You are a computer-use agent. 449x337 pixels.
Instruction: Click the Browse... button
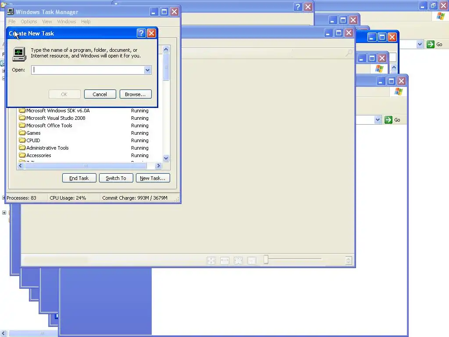135,94
